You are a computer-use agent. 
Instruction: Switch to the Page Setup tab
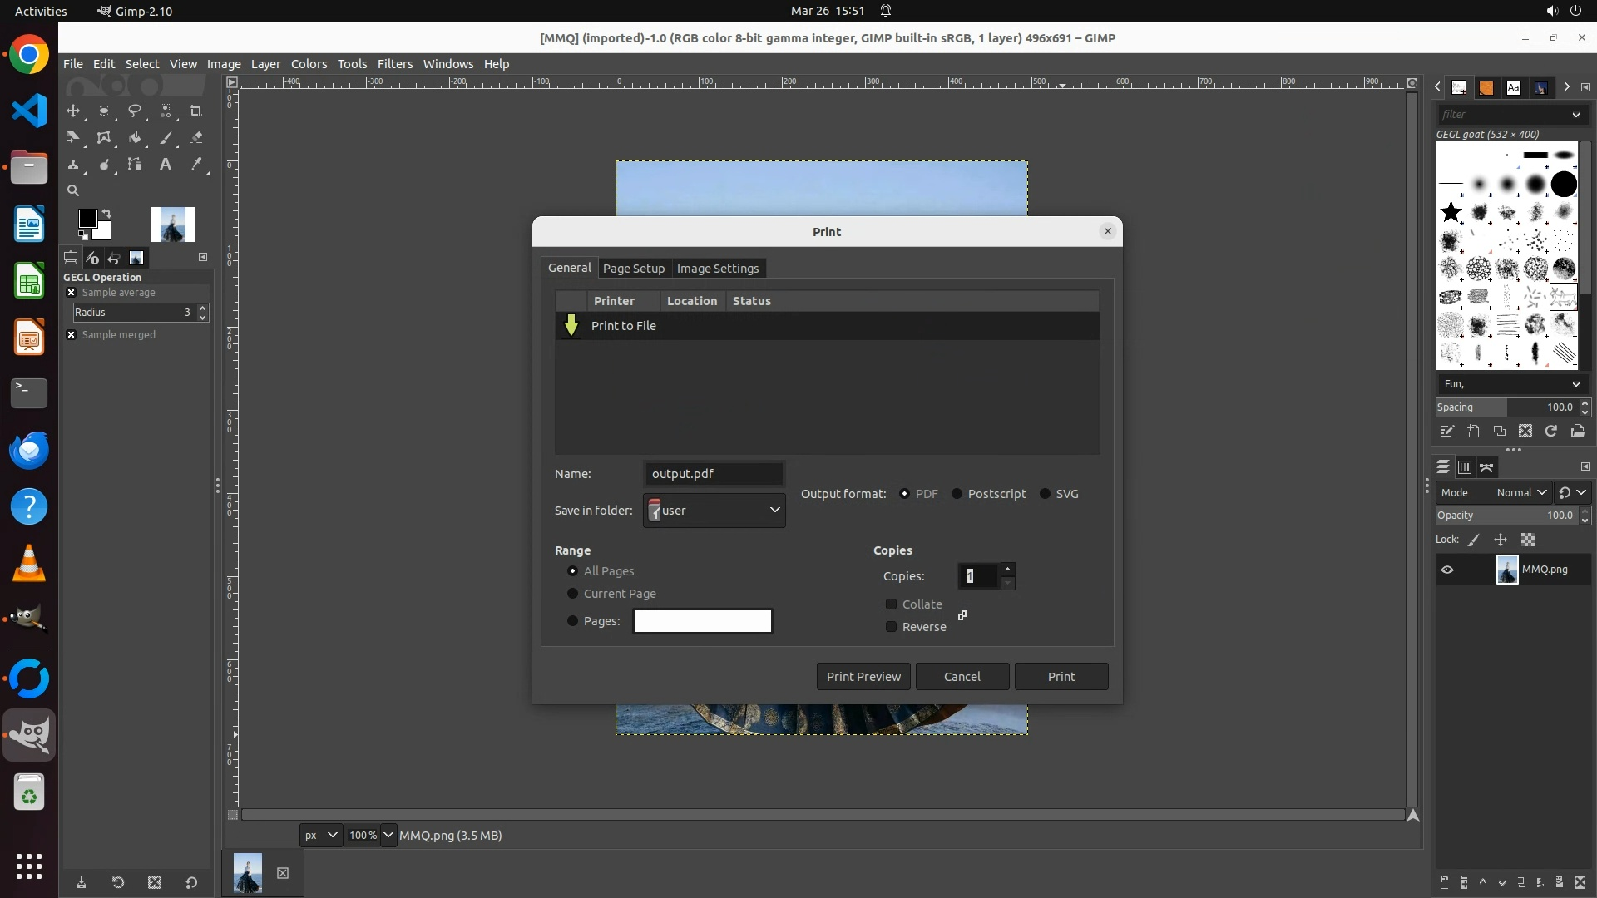[633, 269]
